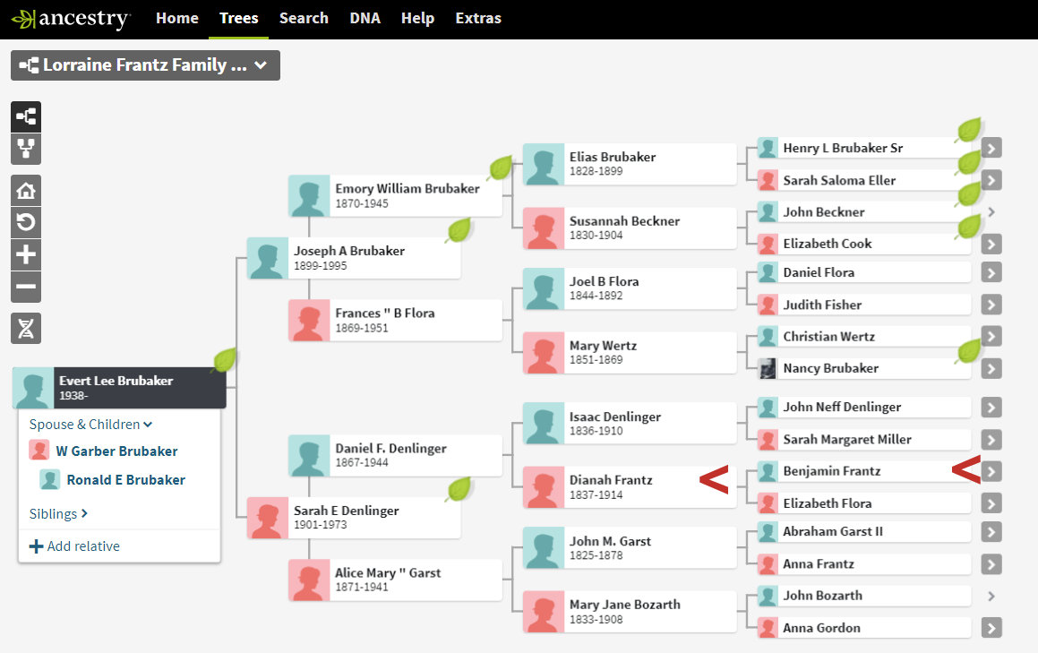Open the Lorraine Frantz Family tree dropdown
Image resolution: width=1038 pixels, height=653 pixels.
(145, 65)
